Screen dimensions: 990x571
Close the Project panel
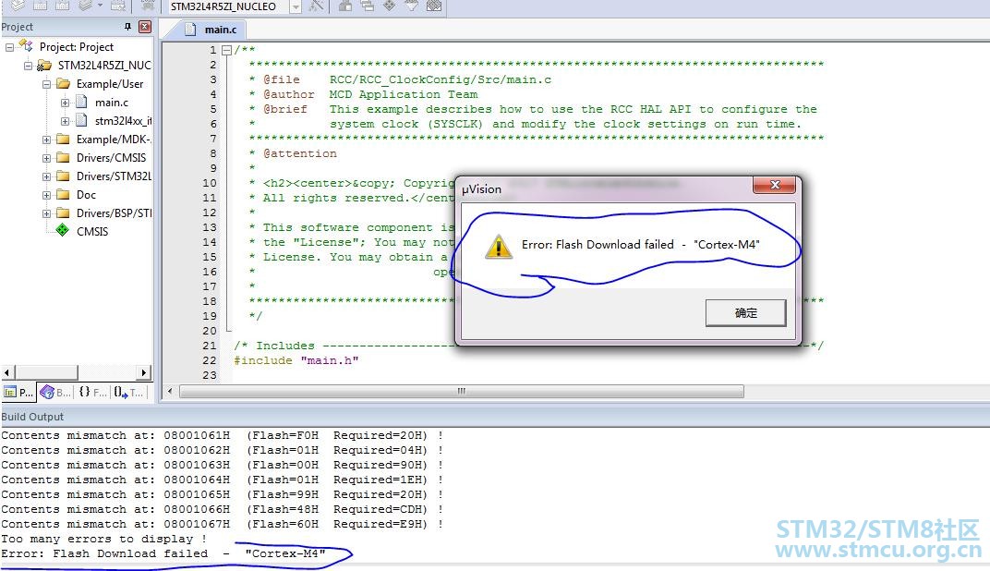point(145,27)
